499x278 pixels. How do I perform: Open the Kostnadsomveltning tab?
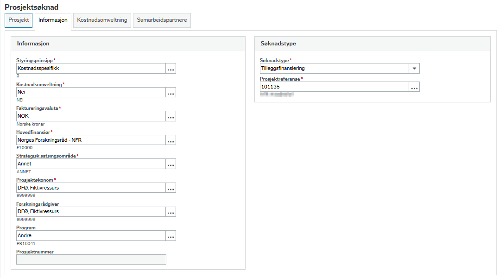[102, 20]
